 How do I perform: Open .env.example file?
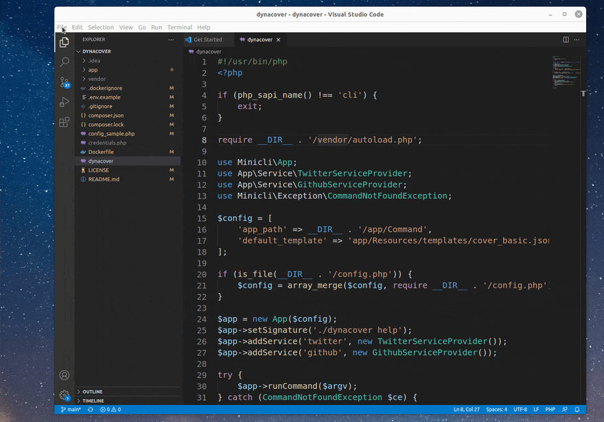click(x=128, y=97)
